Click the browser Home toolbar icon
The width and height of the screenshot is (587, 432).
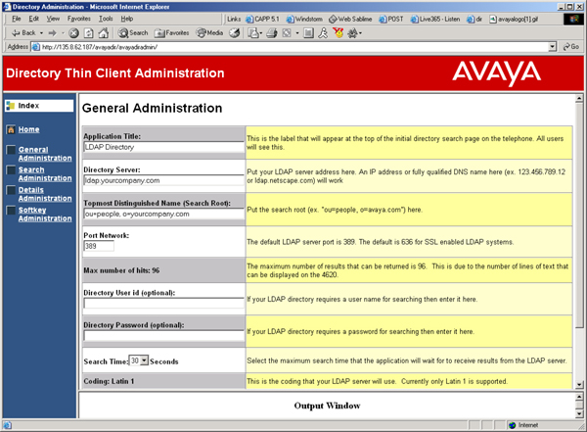[x=104, y=33]
